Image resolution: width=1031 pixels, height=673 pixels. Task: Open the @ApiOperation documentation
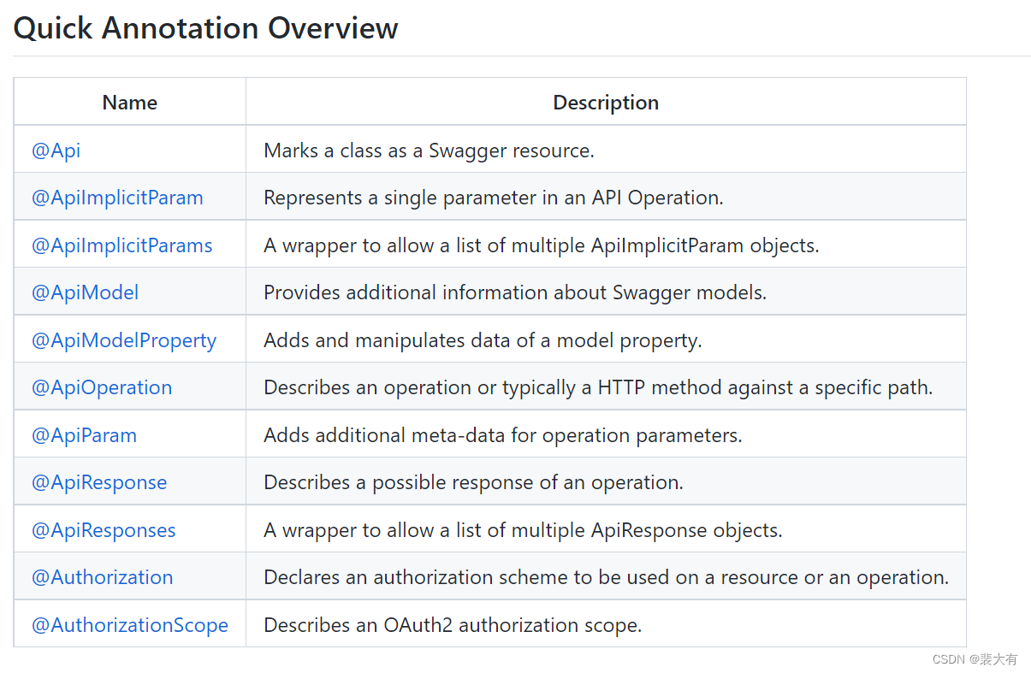point(102,387)
